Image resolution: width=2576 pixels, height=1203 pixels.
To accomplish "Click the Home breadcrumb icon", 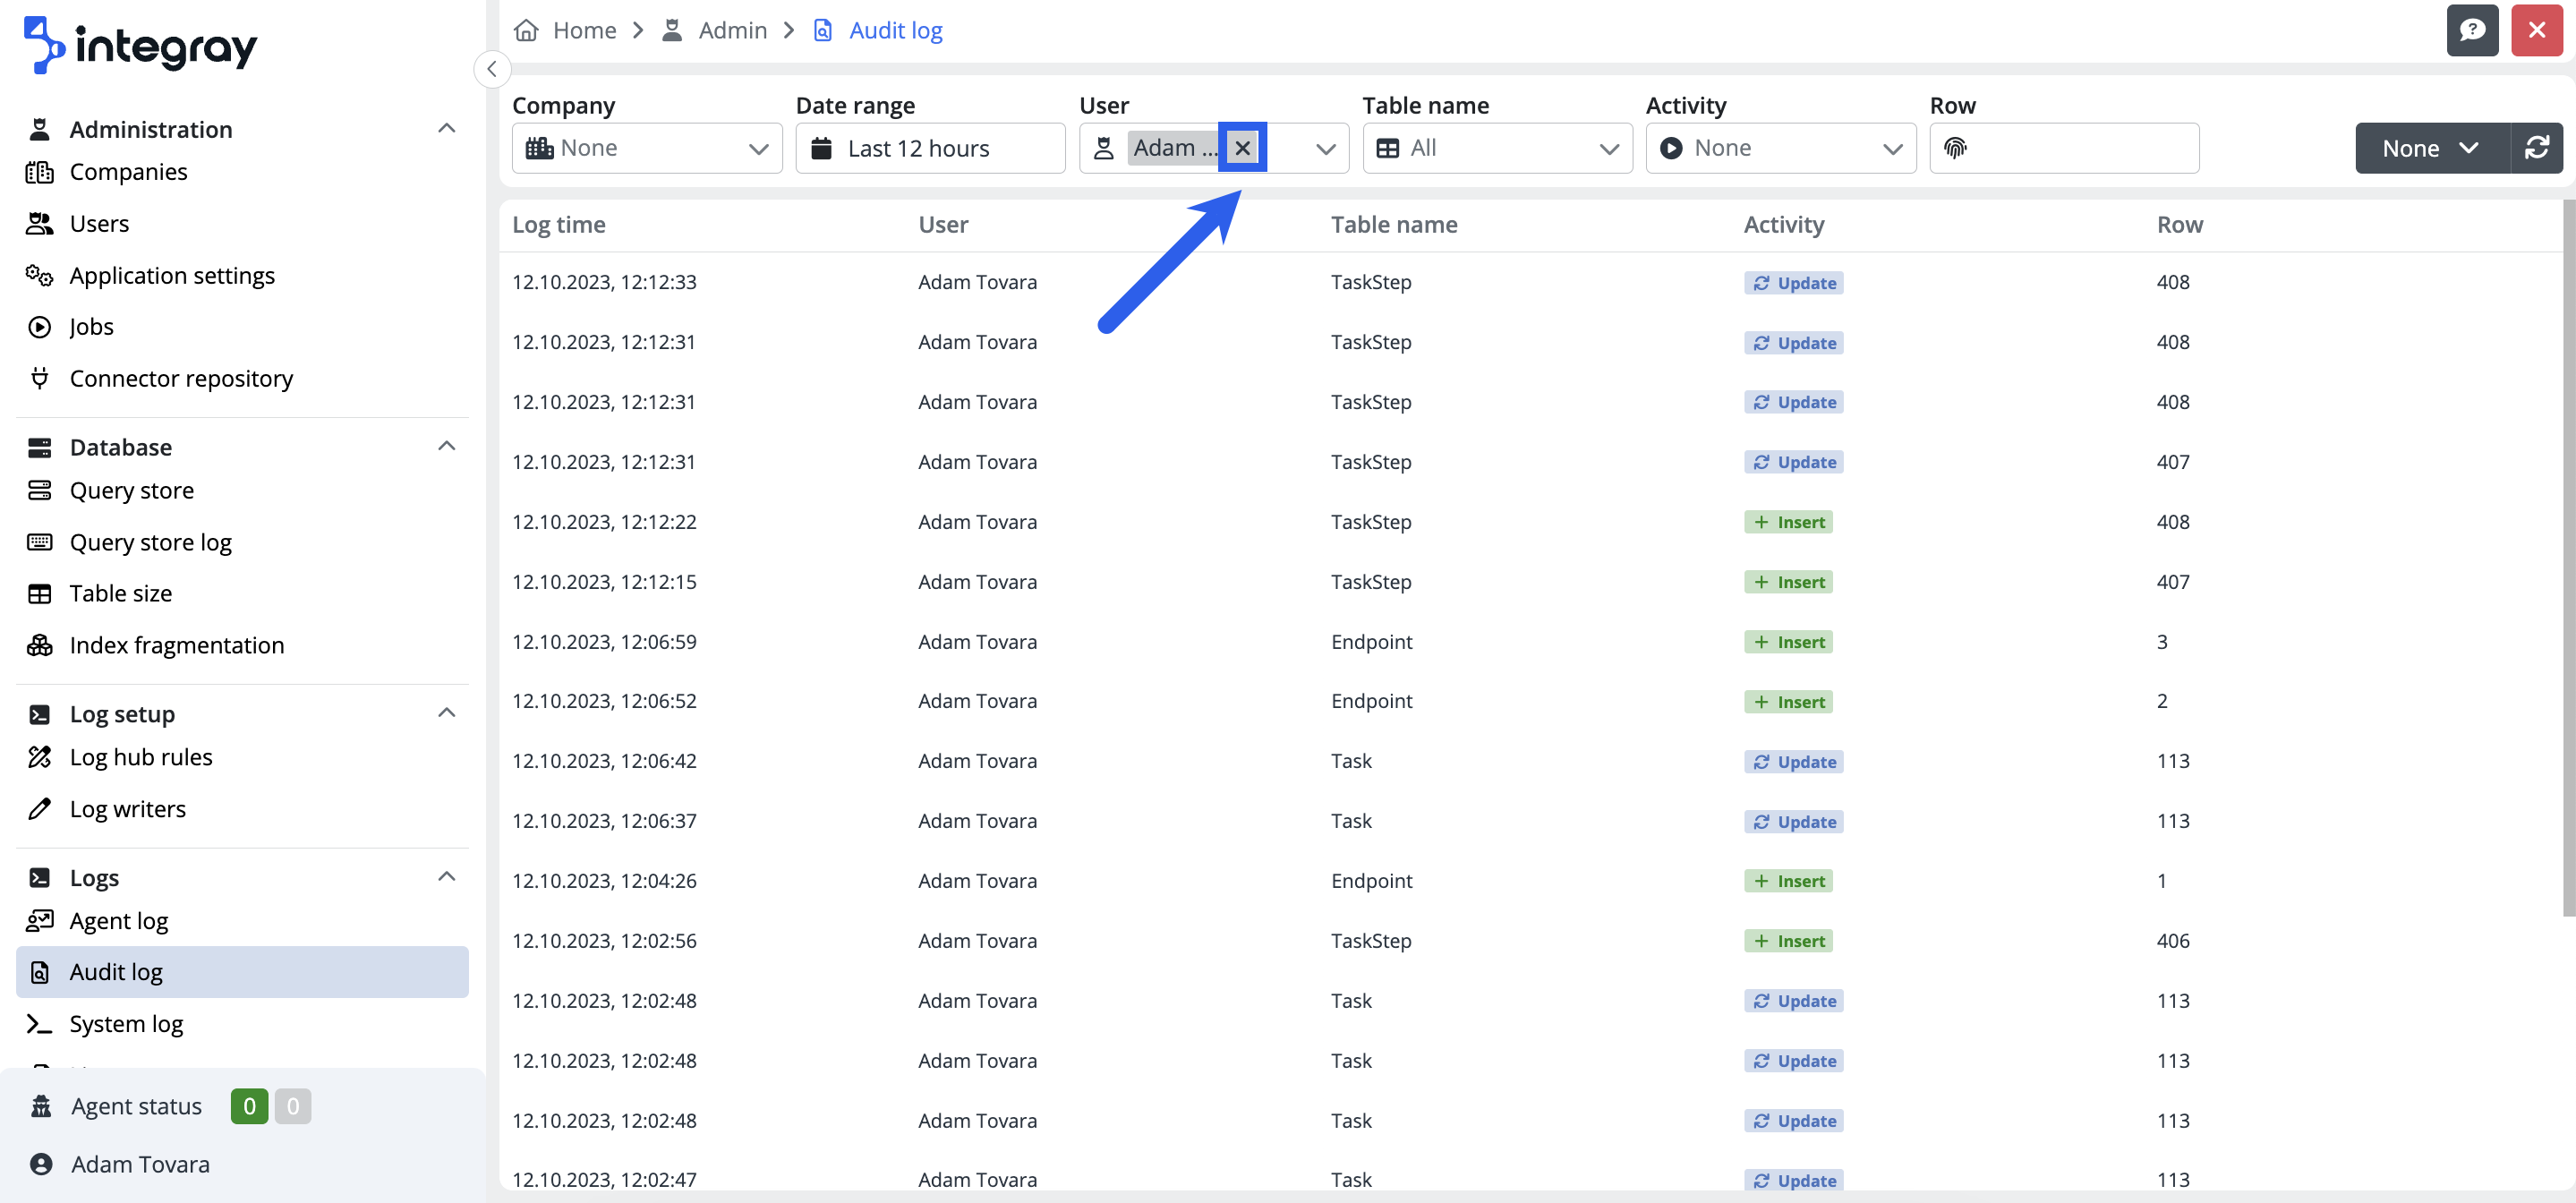I will tap(526, 30).
